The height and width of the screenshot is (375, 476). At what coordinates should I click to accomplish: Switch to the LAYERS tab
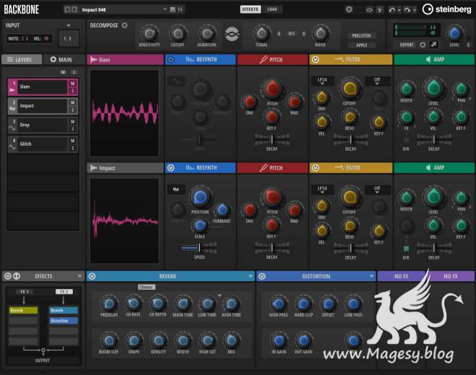pyautogui.click(x=22, y=60)
